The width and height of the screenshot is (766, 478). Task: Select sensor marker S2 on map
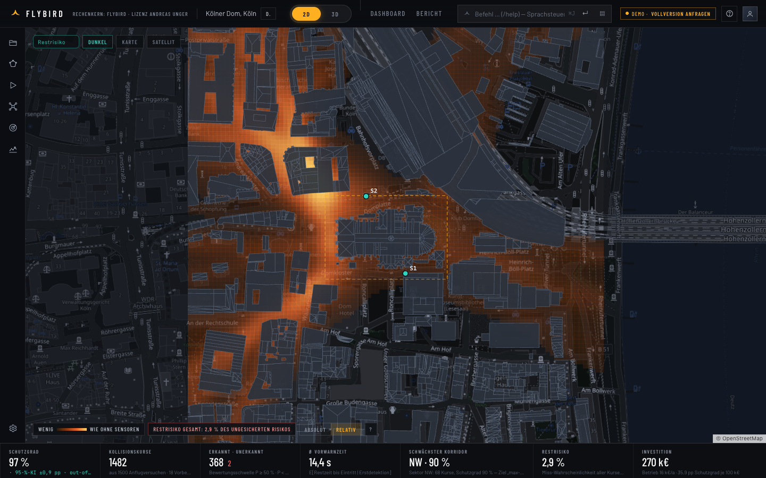pos(366,196)
